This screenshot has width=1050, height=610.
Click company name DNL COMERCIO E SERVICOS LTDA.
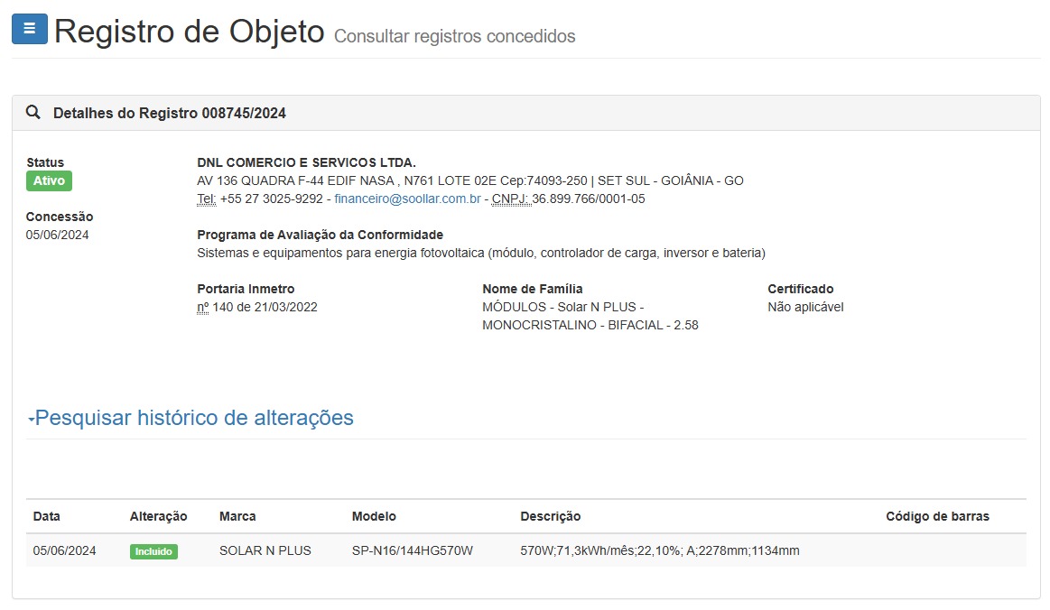point(306,162)
